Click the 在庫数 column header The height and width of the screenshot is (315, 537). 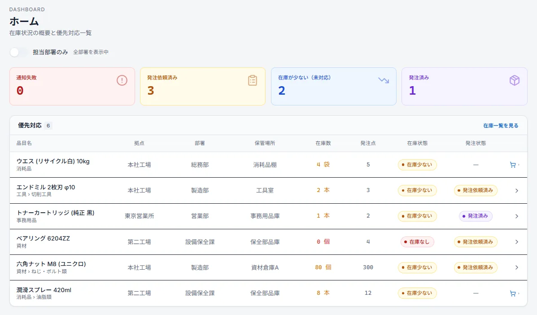tap(323, 143)
